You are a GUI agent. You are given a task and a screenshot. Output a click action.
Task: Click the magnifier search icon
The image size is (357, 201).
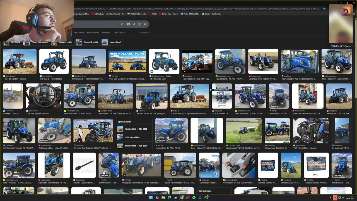click(145, 24)
